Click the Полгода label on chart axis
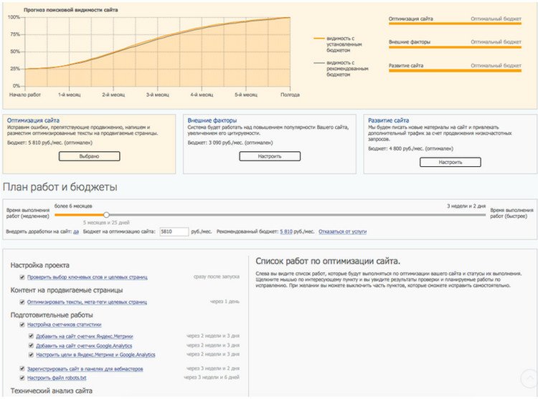 pyautogui.click(x=290, y=95)
